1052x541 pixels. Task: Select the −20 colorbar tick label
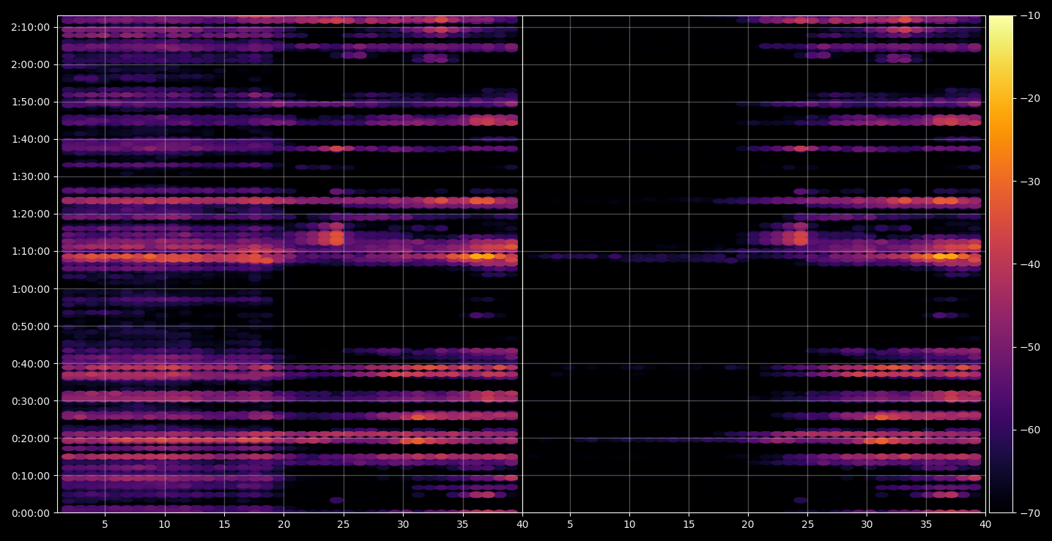point(1030,98)
